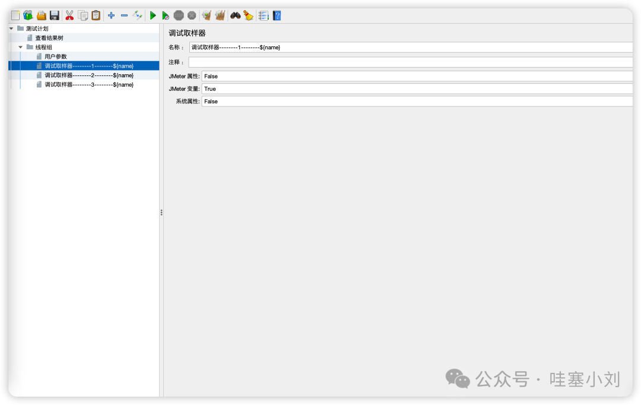Cut selected element with scissors icon

click(69, 15)
